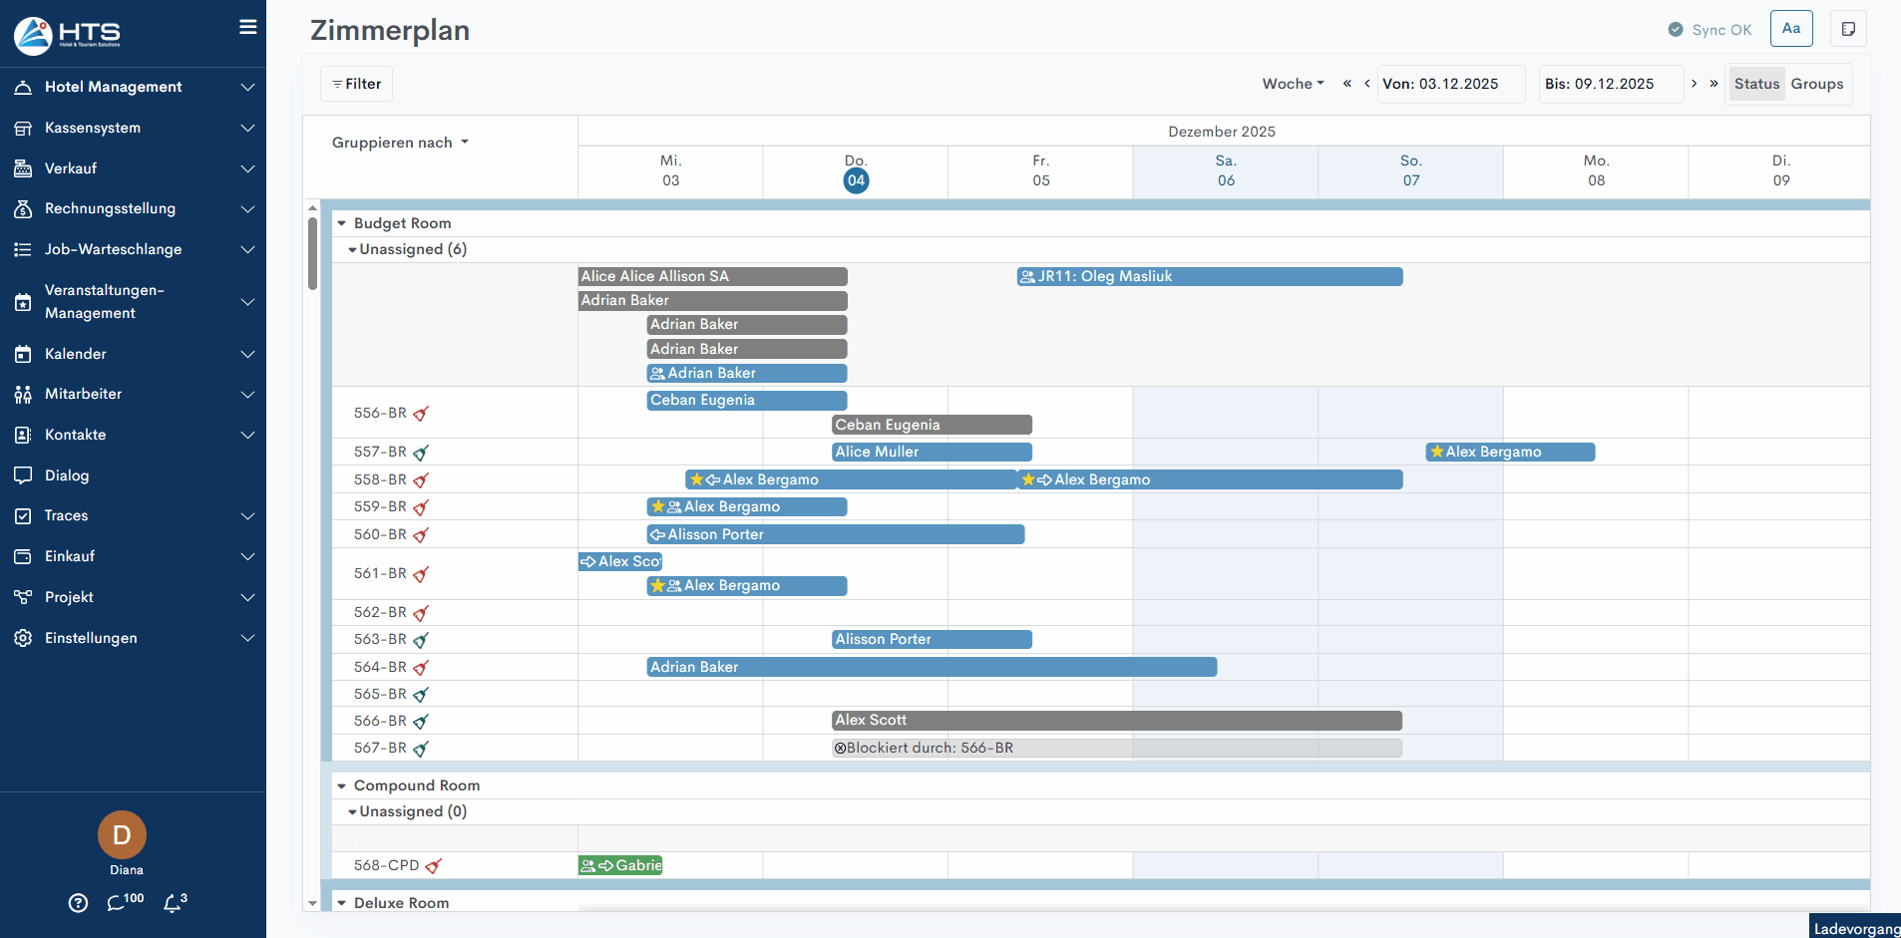Jump to next period with double-arrow forward

click(x=1713, y=84)
